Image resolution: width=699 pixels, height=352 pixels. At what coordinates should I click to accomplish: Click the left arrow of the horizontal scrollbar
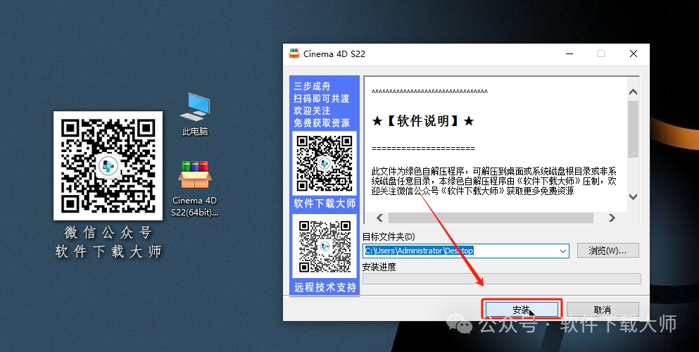[x=379, y=218]
